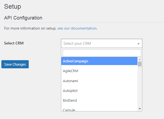The width and height of the screenshot is (164, 119).
Task: Click the API Configuration heading
Action: (23, 18)
